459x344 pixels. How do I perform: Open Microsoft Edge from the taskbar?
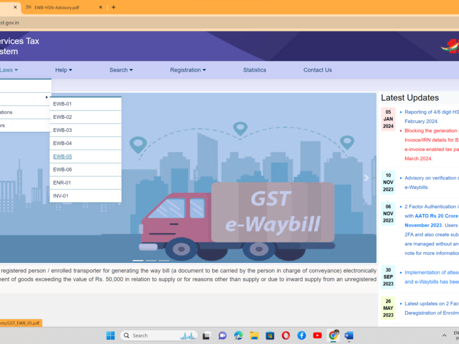(238, 335)
